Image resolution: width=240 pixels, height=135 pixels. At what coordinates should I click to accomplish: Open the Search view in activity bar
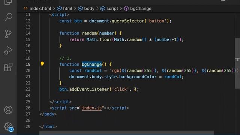pos(8,17)
